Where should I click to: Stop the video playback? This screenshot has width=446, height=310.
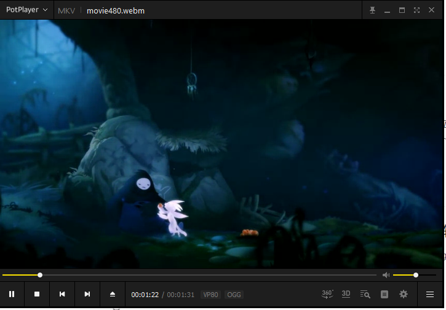(x=37, y=294)
